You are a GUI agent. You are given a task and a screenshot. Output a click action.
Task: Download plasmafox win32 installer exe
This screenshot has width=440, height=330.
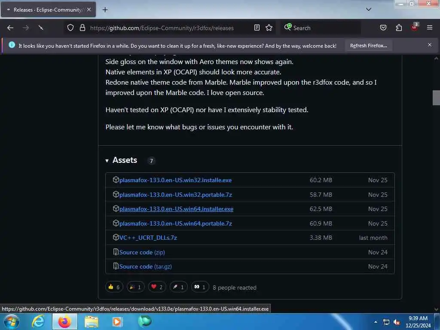click(x=175, y=180)
